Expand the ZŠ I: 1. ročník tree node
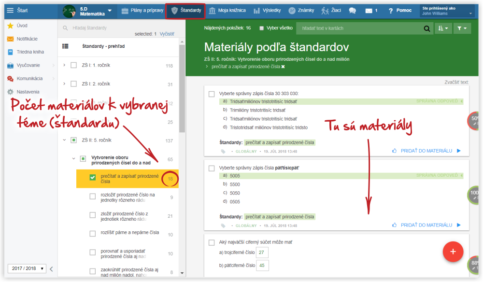The image size is (483, 282). [64, 65]
